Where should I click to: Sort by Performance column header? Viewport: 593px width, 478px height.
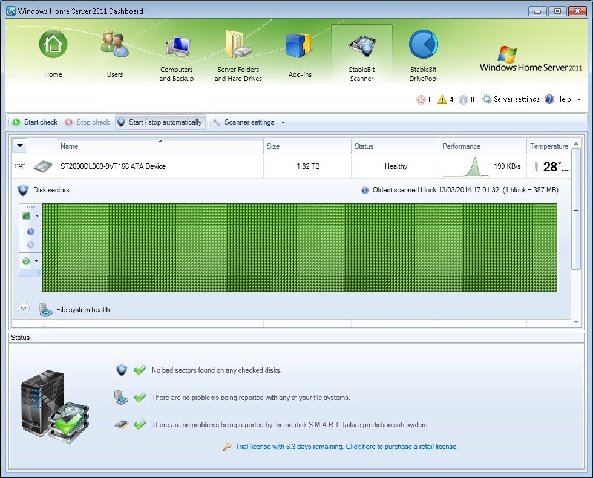tap(483, 146)
